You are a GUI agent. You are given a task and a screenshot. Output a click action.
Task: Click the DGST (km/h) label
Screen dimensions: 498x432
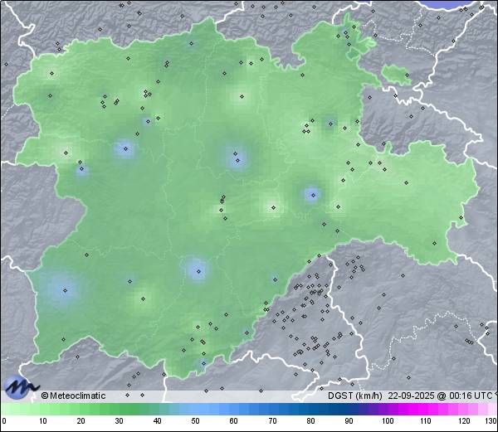click(354, 396)
